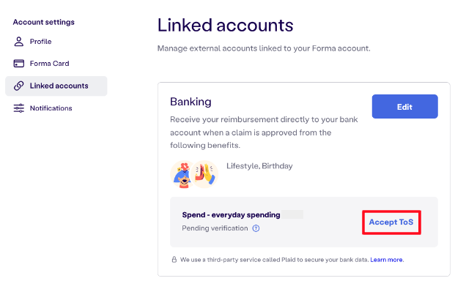Screen dimensions: 455x281
Task: Click the Linked accounts page title
Action: click(x=226, y=25)
